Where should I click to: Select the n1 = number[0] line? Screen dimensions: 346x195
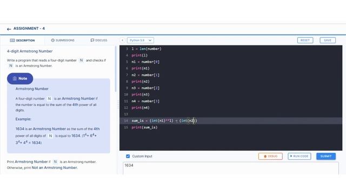[x=145, y=62]
